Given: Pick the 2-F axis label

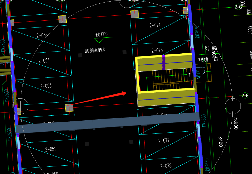Looking at the screenshot, I should pyautogui.click(x=245, y=96).
